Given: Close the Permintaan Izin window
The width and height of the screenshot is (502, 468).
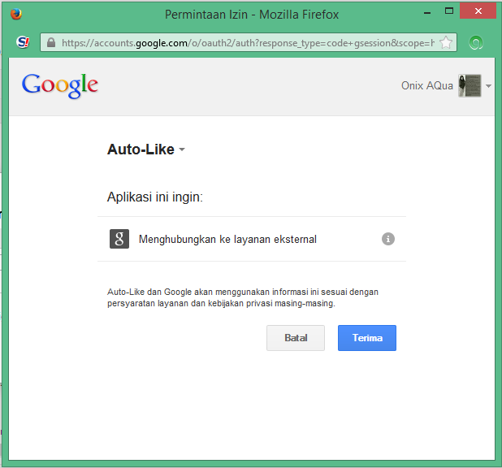Looking at the screenshot, I should click(x=478, y=11).
